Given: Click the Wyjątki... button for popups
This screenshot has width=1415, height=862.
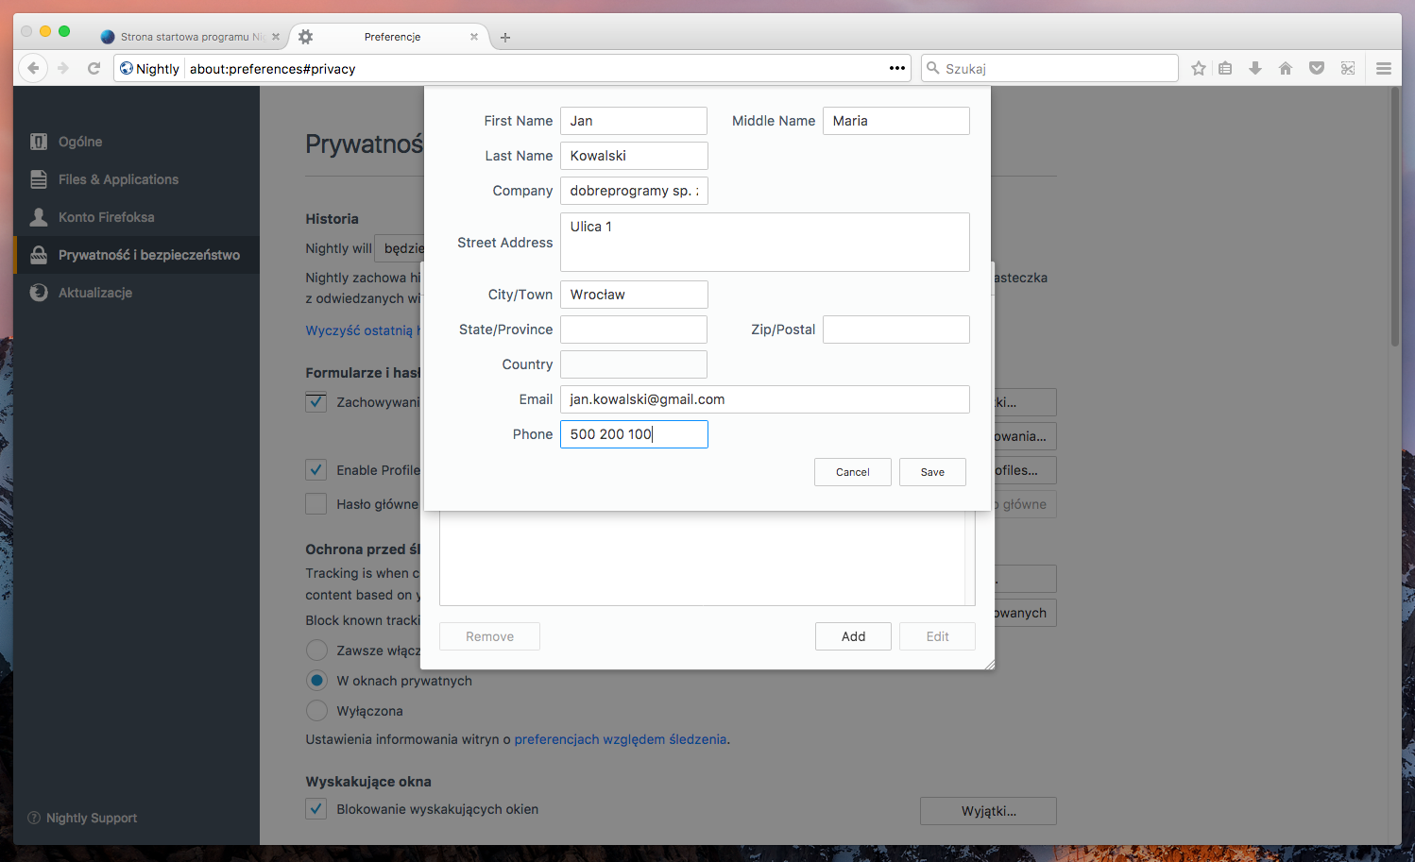Looking at the screenshot, I should (x=988, y=811).
